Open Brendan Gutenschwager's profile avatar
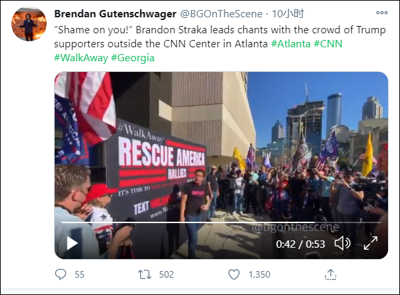The height and width of the screenshot is (295, 400). [29, 23]
